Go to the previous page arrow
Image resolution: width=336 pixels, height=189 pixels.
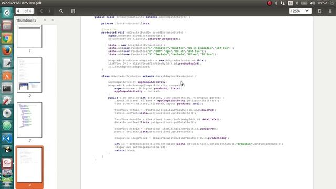[x=41, y=11]
